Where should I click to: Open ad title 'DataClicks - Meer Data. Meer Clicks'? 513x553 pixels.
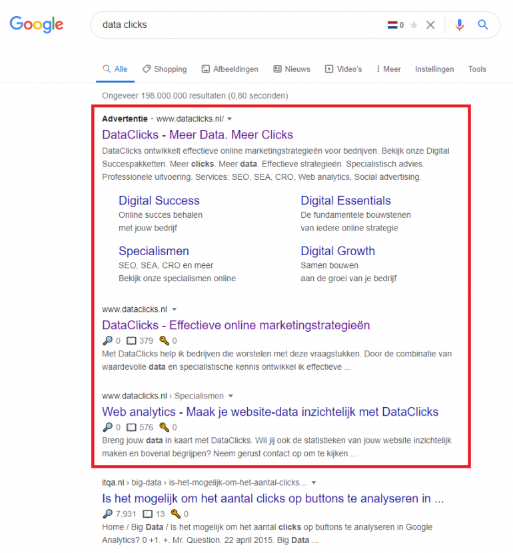pos(197,135)
